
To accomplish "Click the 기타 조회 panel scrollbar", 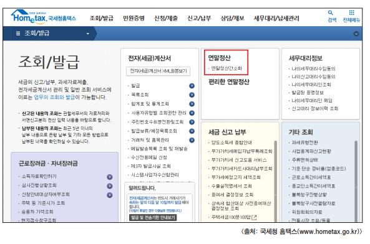I will (x=356, y=181).
